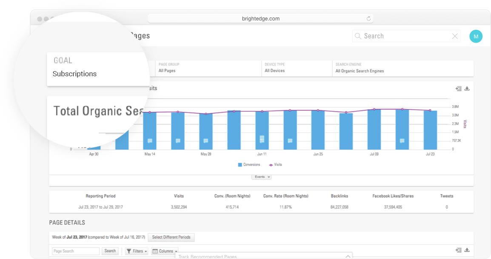Viewport: 491px width, 259px height.
Task: Click the download icon above the chart
Action: pos(467,89)
